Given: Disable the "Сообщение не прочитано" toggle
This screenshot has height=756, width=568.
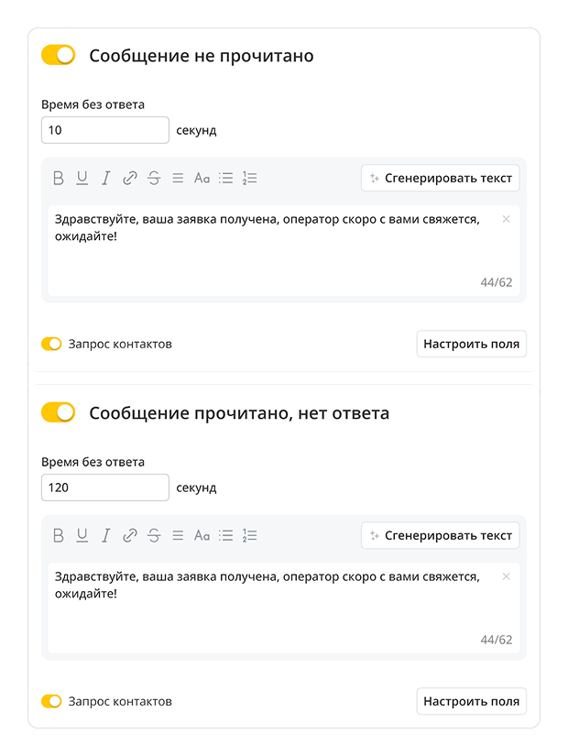Looking at the screenshot, I should point(58,56).
